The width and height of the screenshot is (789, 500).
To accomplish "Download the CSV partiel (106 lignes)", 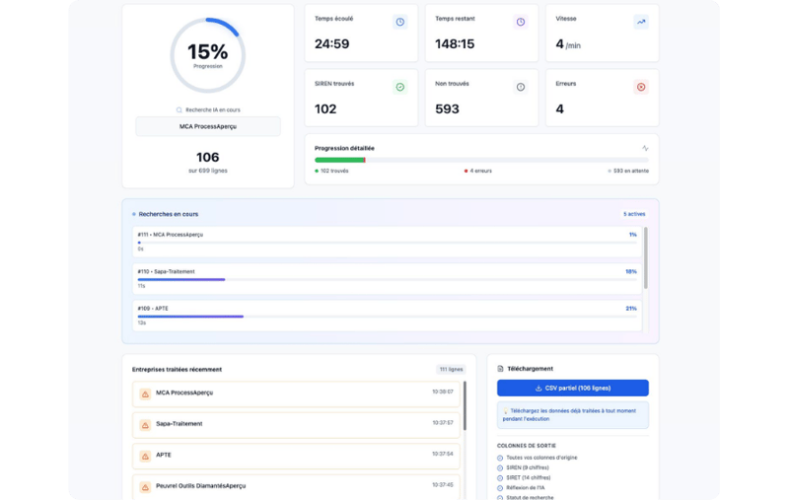I will (572, 388).
